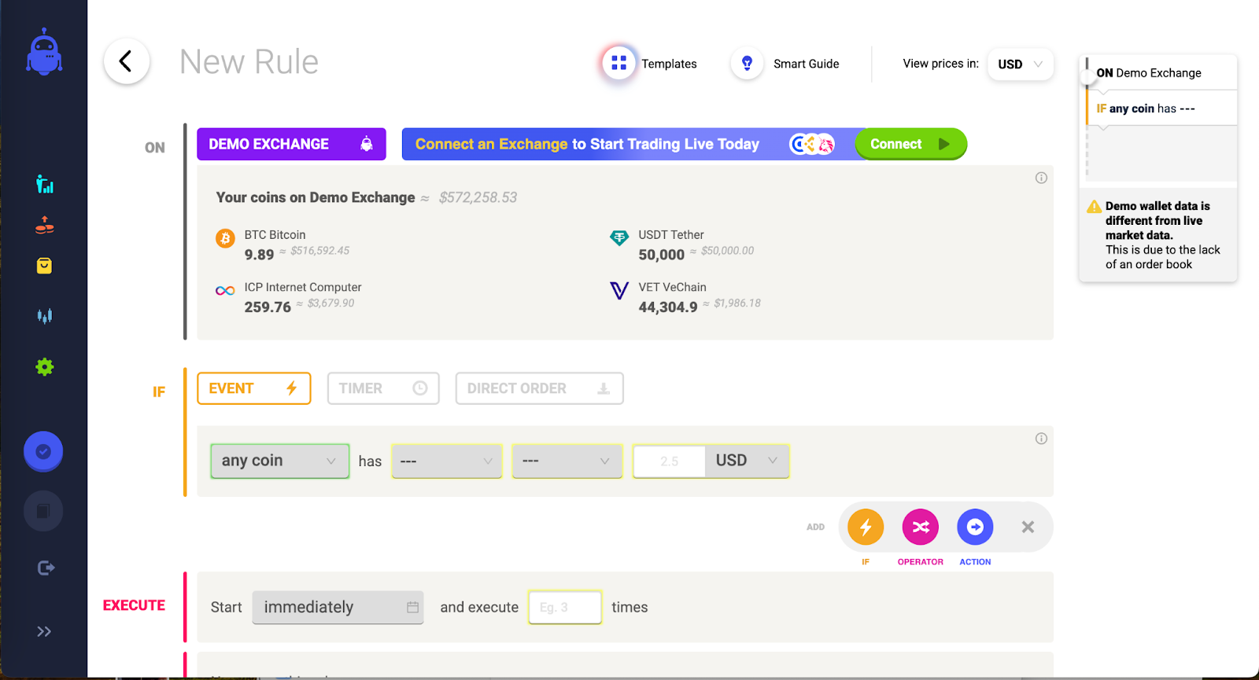Click the BTC Bitcoin coin icon
This screenshot has height=680, width=1259.
click(226, 238)
